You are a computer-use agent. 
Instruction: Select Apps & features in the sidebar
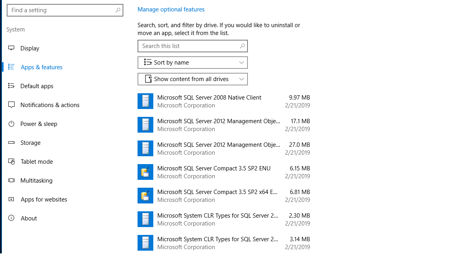41,67
